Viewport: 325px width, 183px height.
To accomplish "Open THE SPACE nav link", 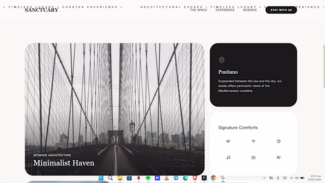I will [x=199, y=10].
